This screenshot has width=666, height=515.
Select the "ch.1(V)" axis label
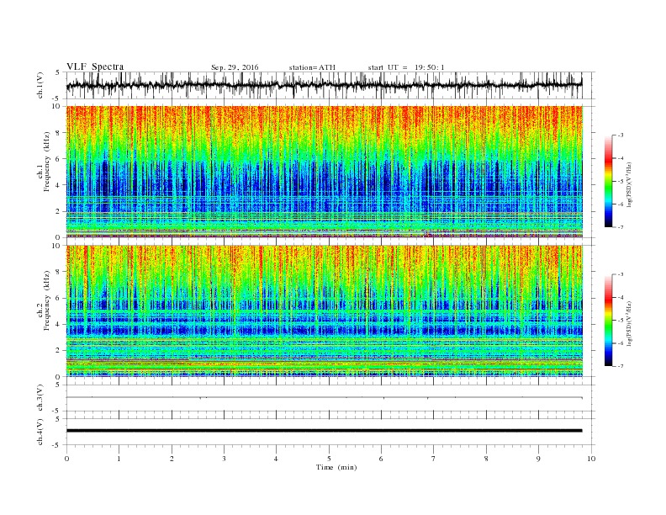click(x=40, y=85)
